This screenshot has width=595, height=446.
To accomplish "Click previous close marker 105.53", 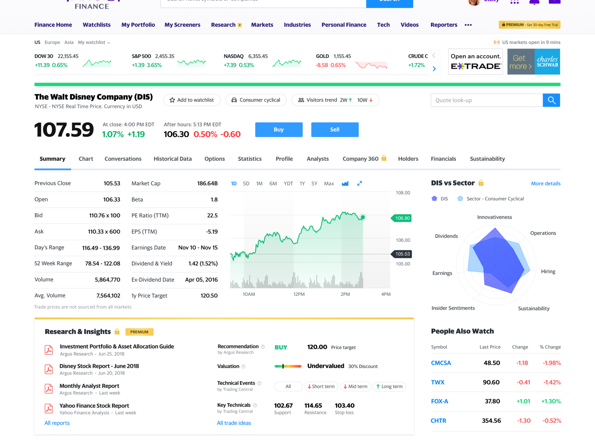I will click(x=402, y=254).
